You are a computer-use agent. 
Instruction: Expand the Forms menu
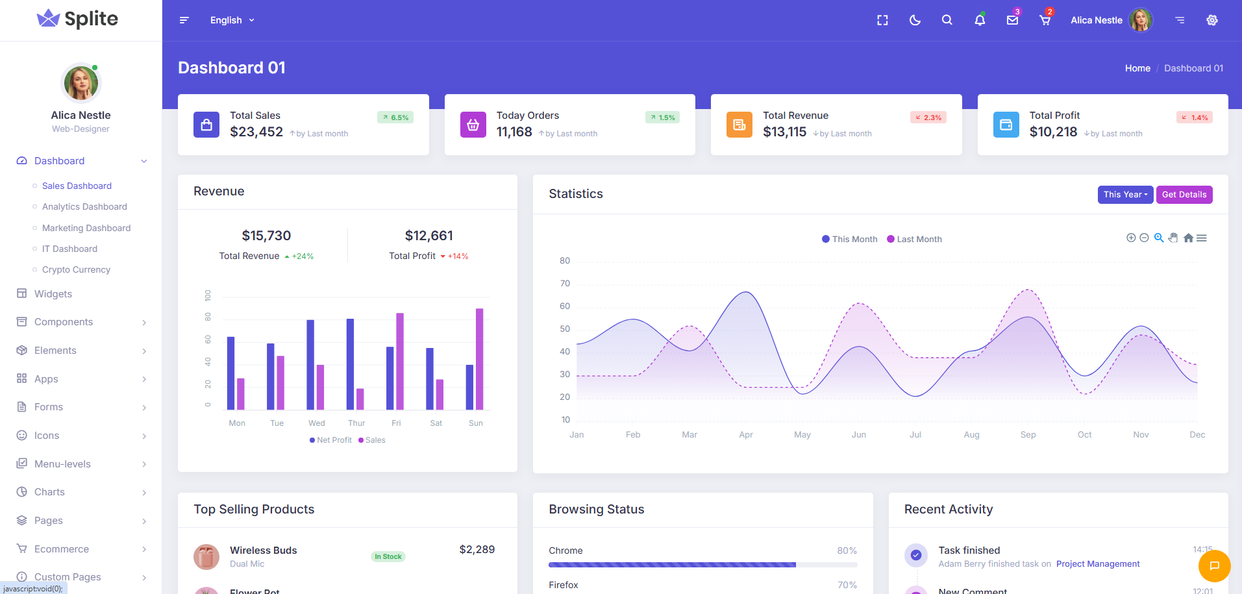[x=81, y=407]
